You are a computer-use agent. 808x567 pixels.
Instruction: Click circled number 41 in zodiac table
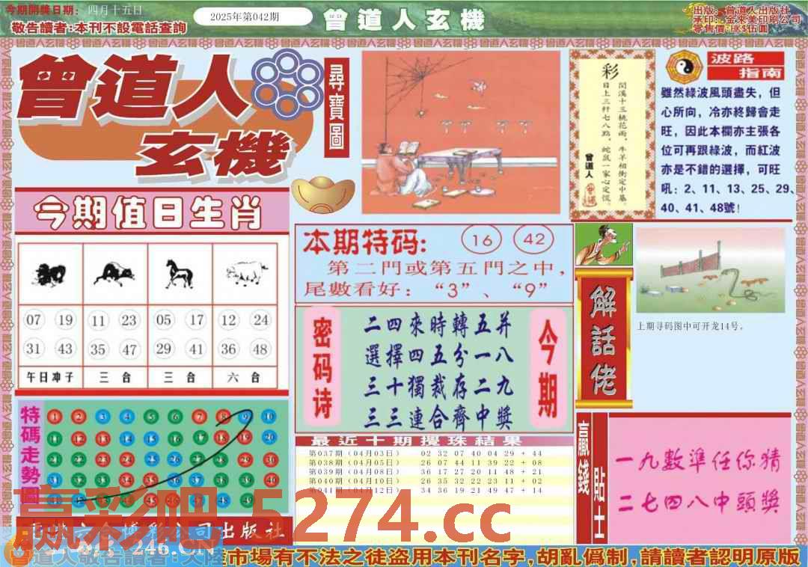(x=196, y=349)
